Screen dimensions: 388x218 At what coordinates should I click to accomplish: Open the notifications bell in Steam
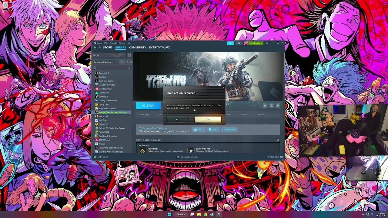(x=239, y=43)
